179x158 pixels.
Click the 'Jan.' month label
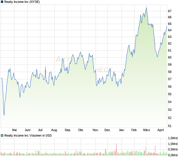[122, 130]
